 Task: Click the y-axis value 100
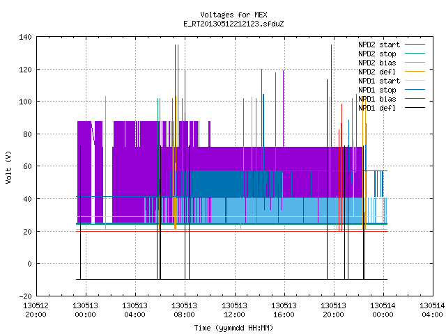pyautogui.click(x=25, y=102)
